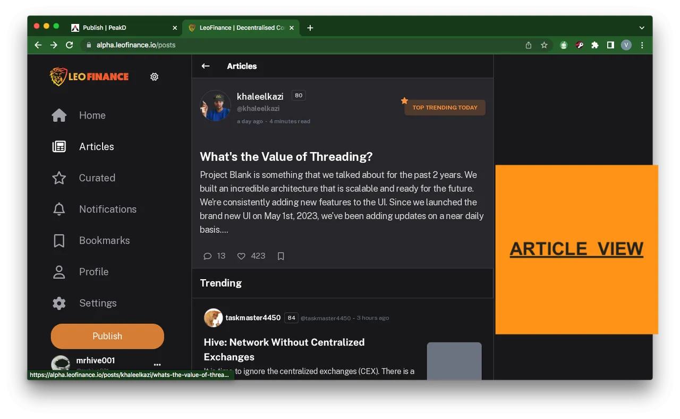Click the Articles newspaper icon
The width and height of the screenshot is (680, 419).
(x=59, y=147)
